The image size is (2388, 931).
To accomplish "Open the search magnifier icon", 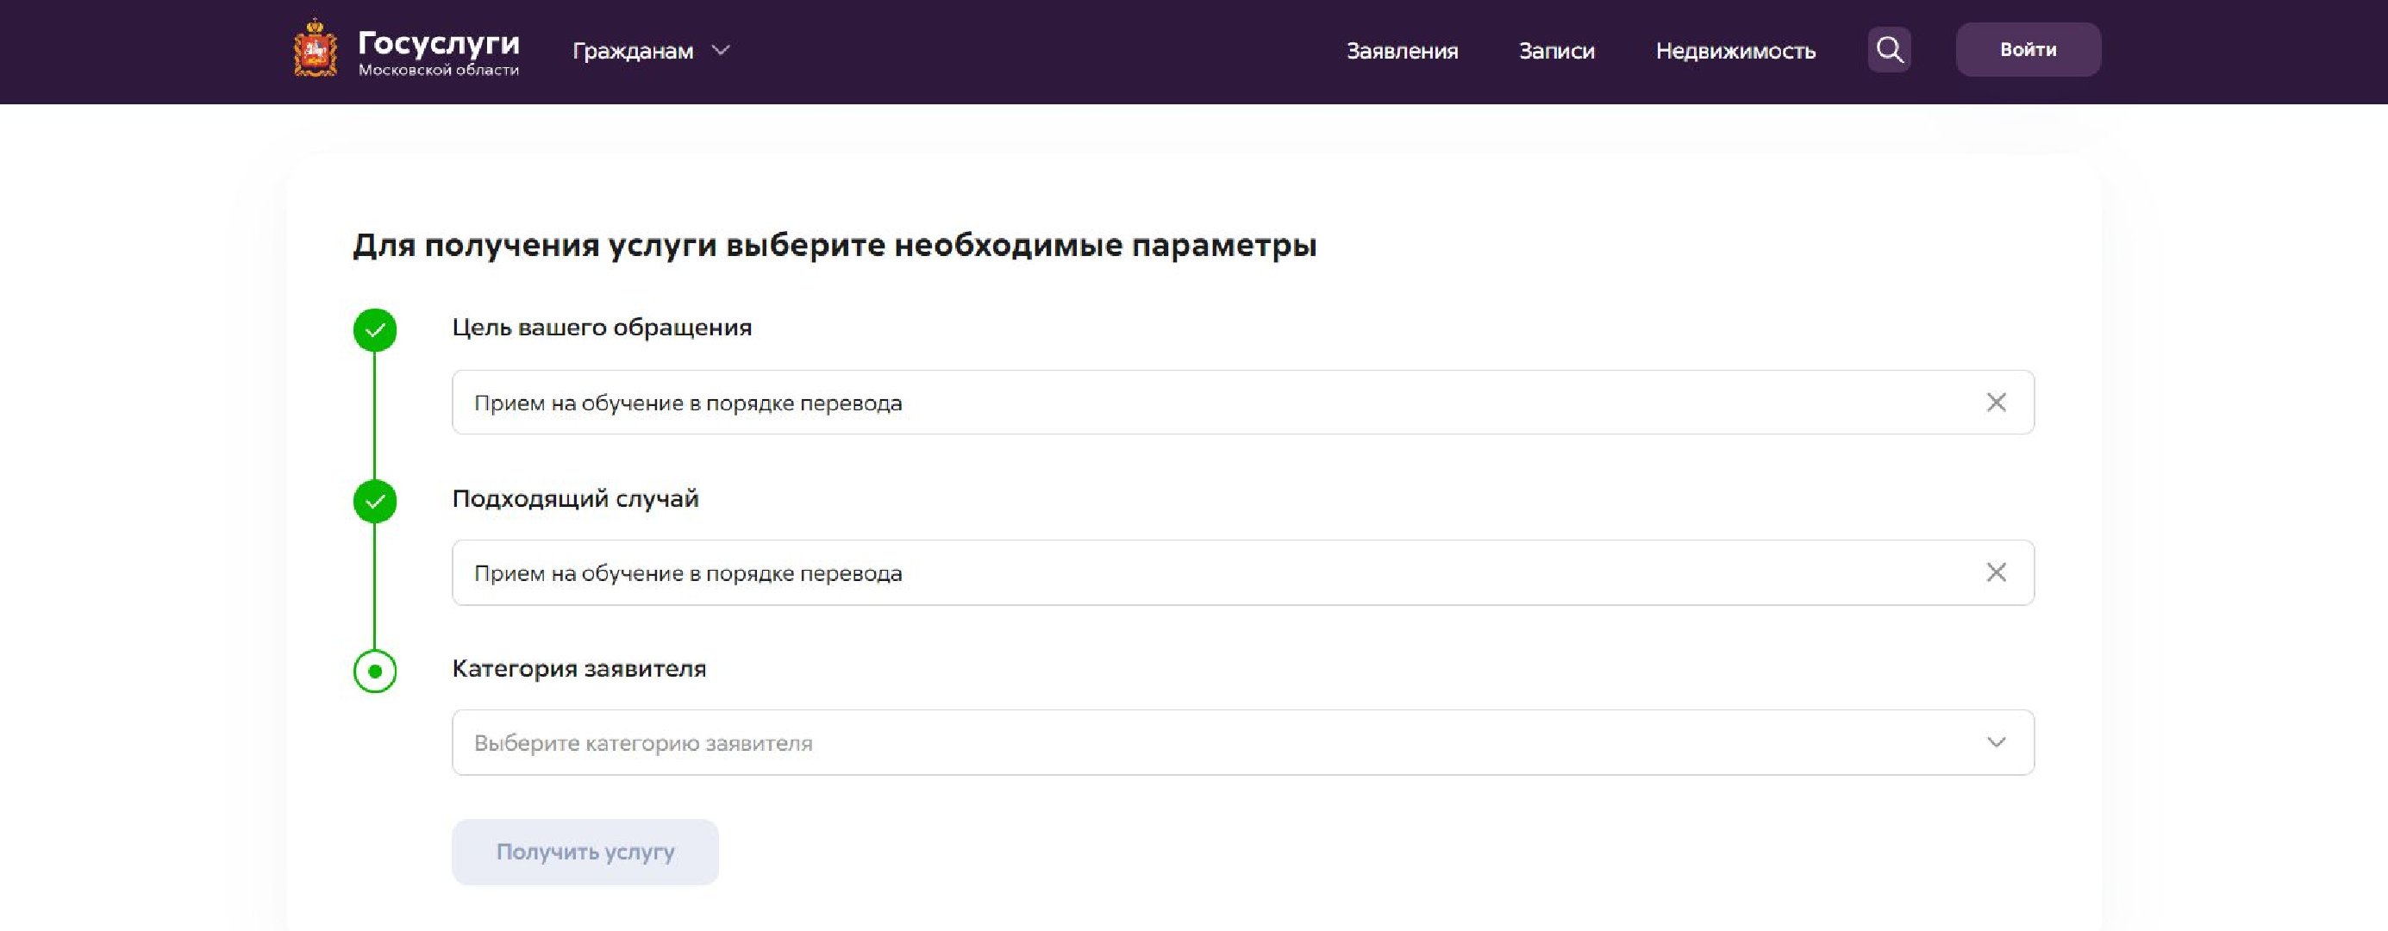I will [x=1889, y=50].
